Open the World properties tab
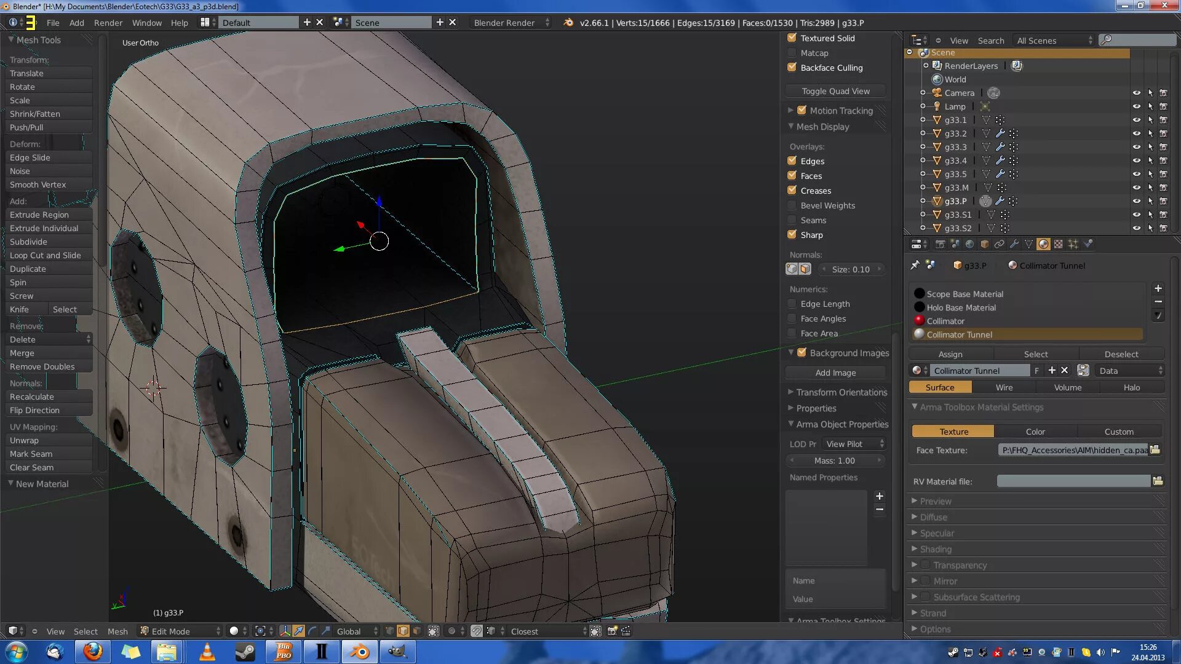 (969, 244)
